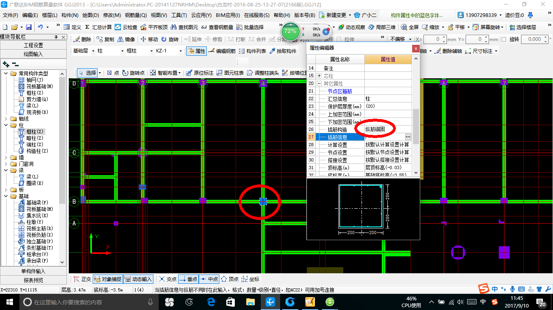Toggle the 属性 properties panel button
553x310 pixels.
(x=196, y=51)
